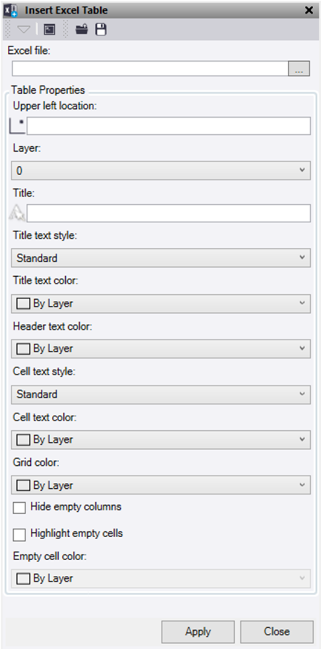Click the command window icon in toolbar
The image size is (321, 649).
click(49, 30)
